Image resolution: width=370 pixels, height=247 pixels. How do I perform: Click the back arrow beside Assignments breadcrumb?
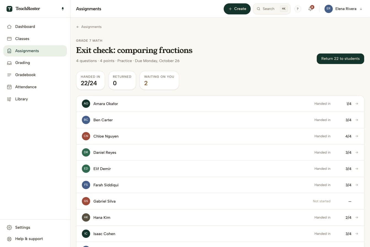(78, 27)
